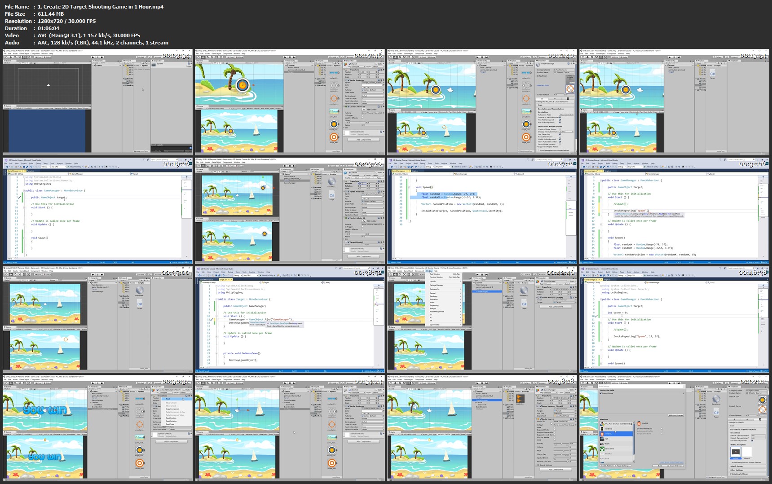
Task: Open the thumbnail frame stamped 00:15:34
Action: tap(675, 102)
